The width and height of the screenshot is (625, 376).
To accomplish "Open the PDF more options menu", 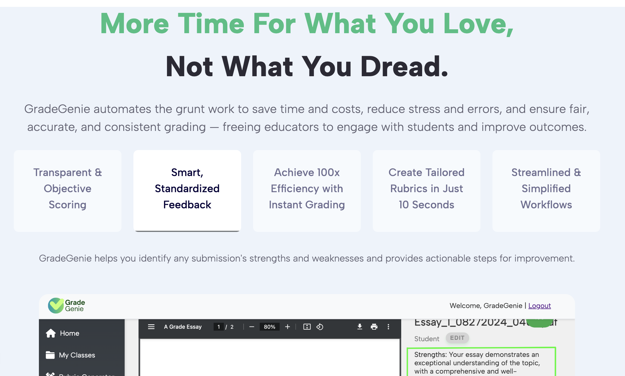I will coord(388,327).
